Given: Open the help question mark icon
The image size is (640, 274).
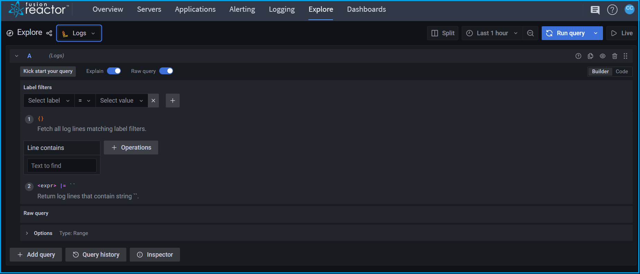Looking at the screenshot, I should [612, 10].
